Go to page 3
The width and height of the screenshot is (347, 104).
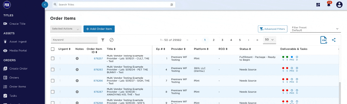click(222, 40)
